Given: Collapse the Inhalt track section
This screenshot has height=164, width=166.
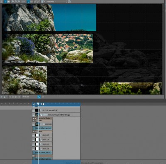Looking at the screenshot, I should pos(33,121).
